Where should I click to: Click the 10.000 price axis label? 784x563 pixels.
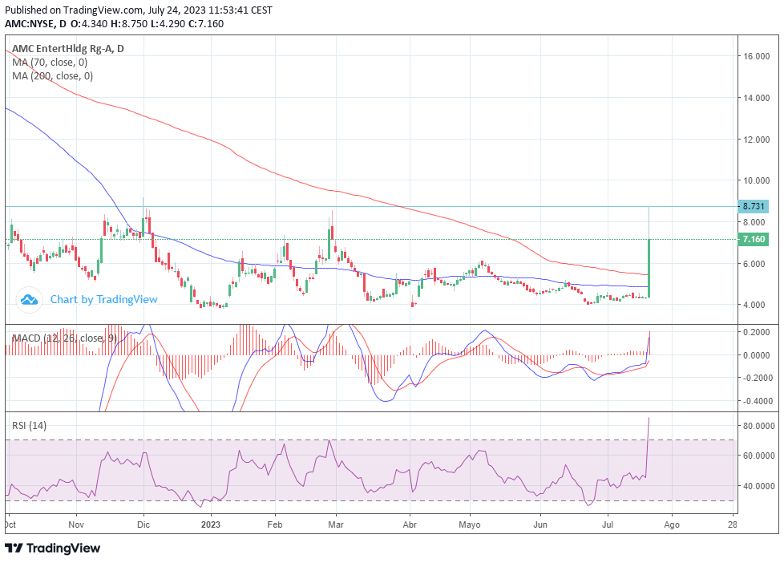[x=756, y=180]
